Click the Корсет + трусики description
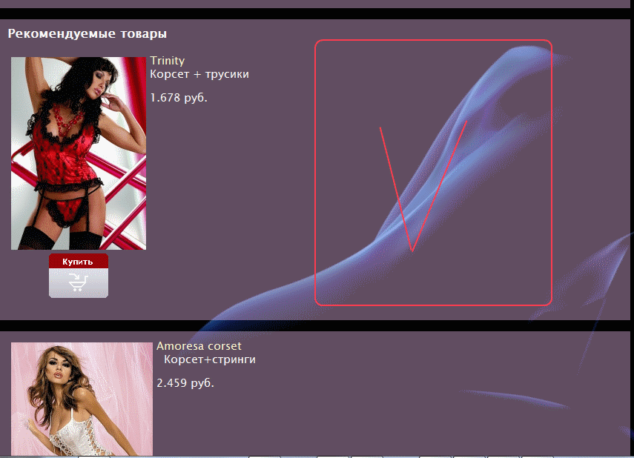 click(199, 74)
